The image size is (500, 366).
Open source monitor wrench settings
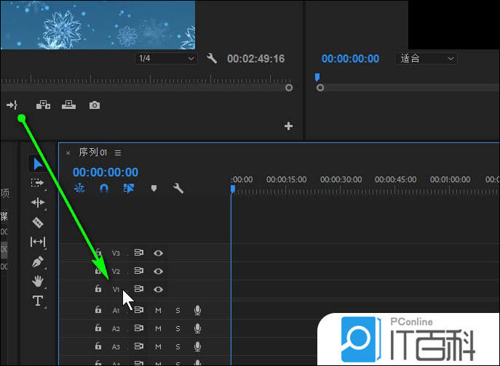(211, 59)
